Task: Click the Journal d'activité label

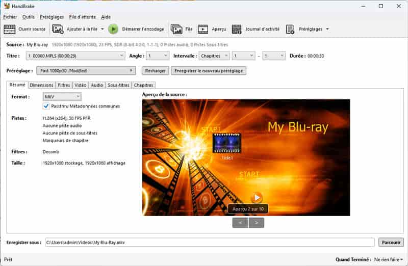Action: click(x=262, y=29)
